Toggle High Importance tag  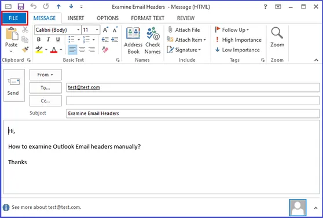[x=238, y=40]
